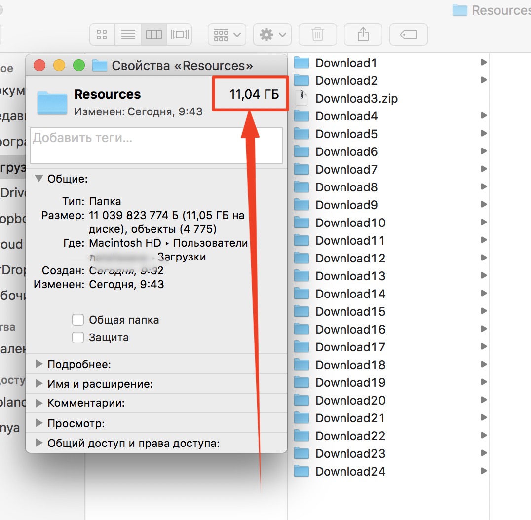The height and width of the screenshot is (520, 531).
Task: Select the Download19 folder
Action: tap(389, 382)
